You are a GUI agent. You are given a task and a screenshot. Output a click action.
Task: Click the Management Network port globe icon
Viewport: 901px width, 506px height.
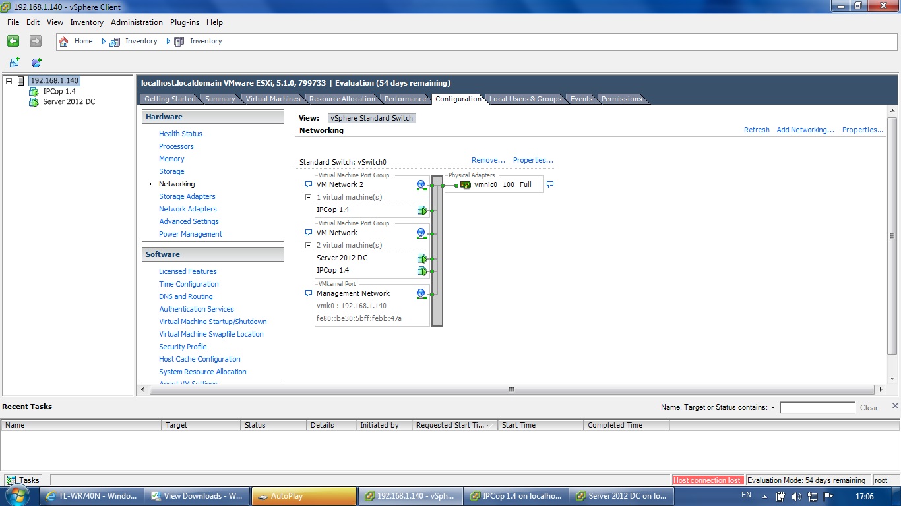(x=421, y=294)
